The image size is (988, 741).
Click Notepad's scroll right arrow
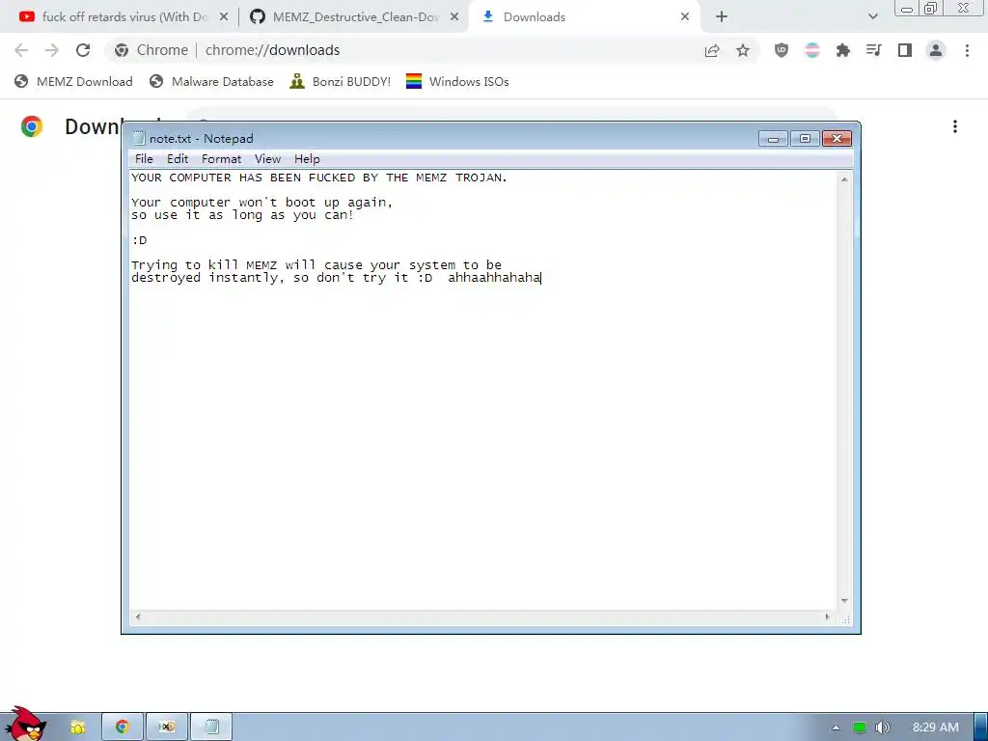827,617
